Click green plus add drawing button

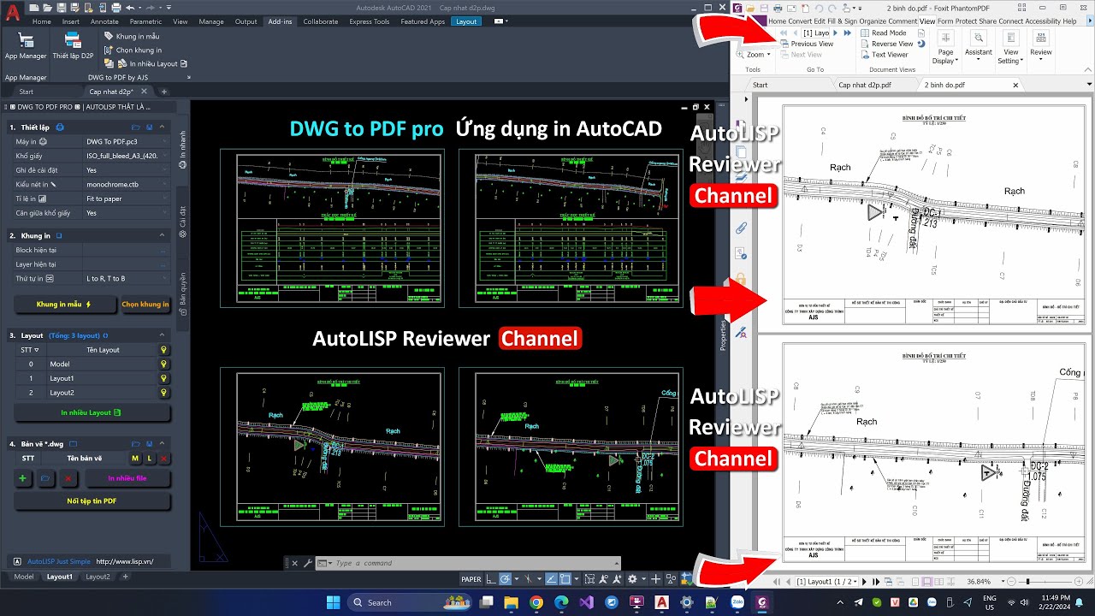23,478
